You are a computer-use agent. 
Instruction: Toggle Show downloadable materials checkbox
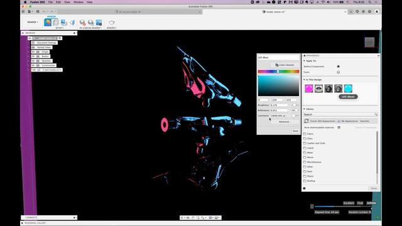tap(339, 127)
